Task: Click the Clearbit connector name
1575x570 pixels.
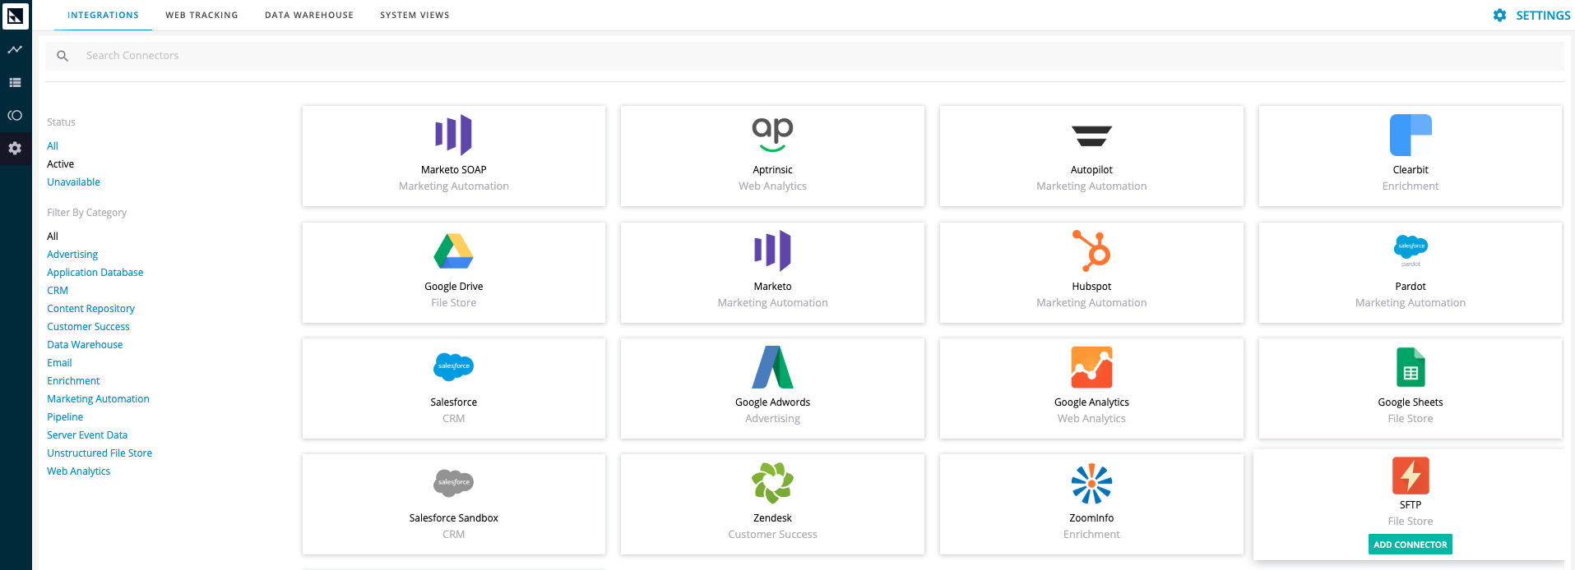Action: click(1411, 170)
